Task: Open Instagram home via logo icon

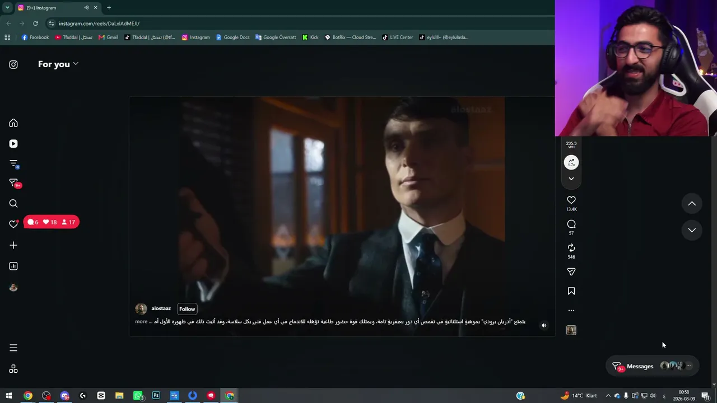Action: (x=13, y=64)
